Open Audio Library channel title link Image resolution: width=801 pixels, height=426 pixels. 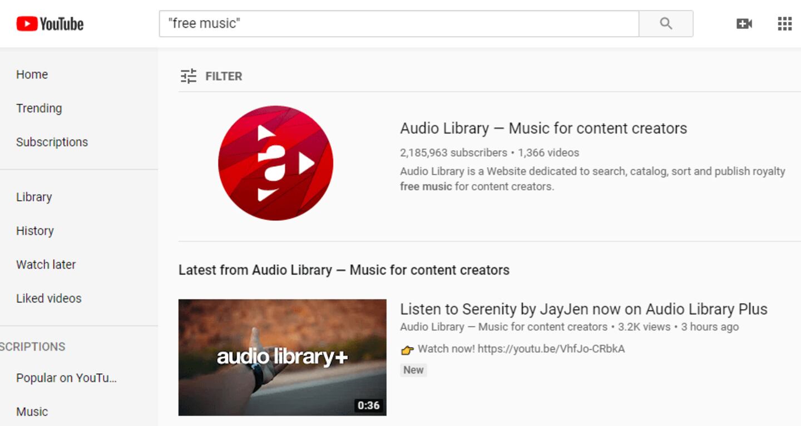(543, 128)
